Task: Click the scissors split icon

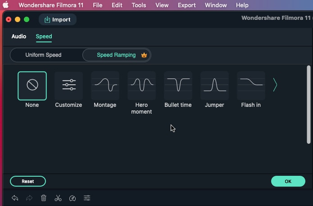Action: pos(58,198)
